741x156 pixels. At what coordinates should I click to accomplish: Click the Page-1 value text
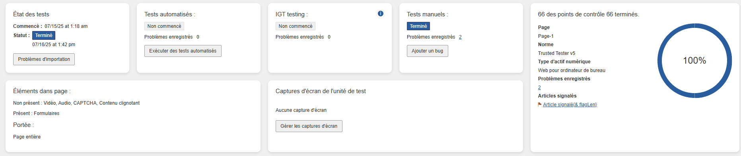546,36
